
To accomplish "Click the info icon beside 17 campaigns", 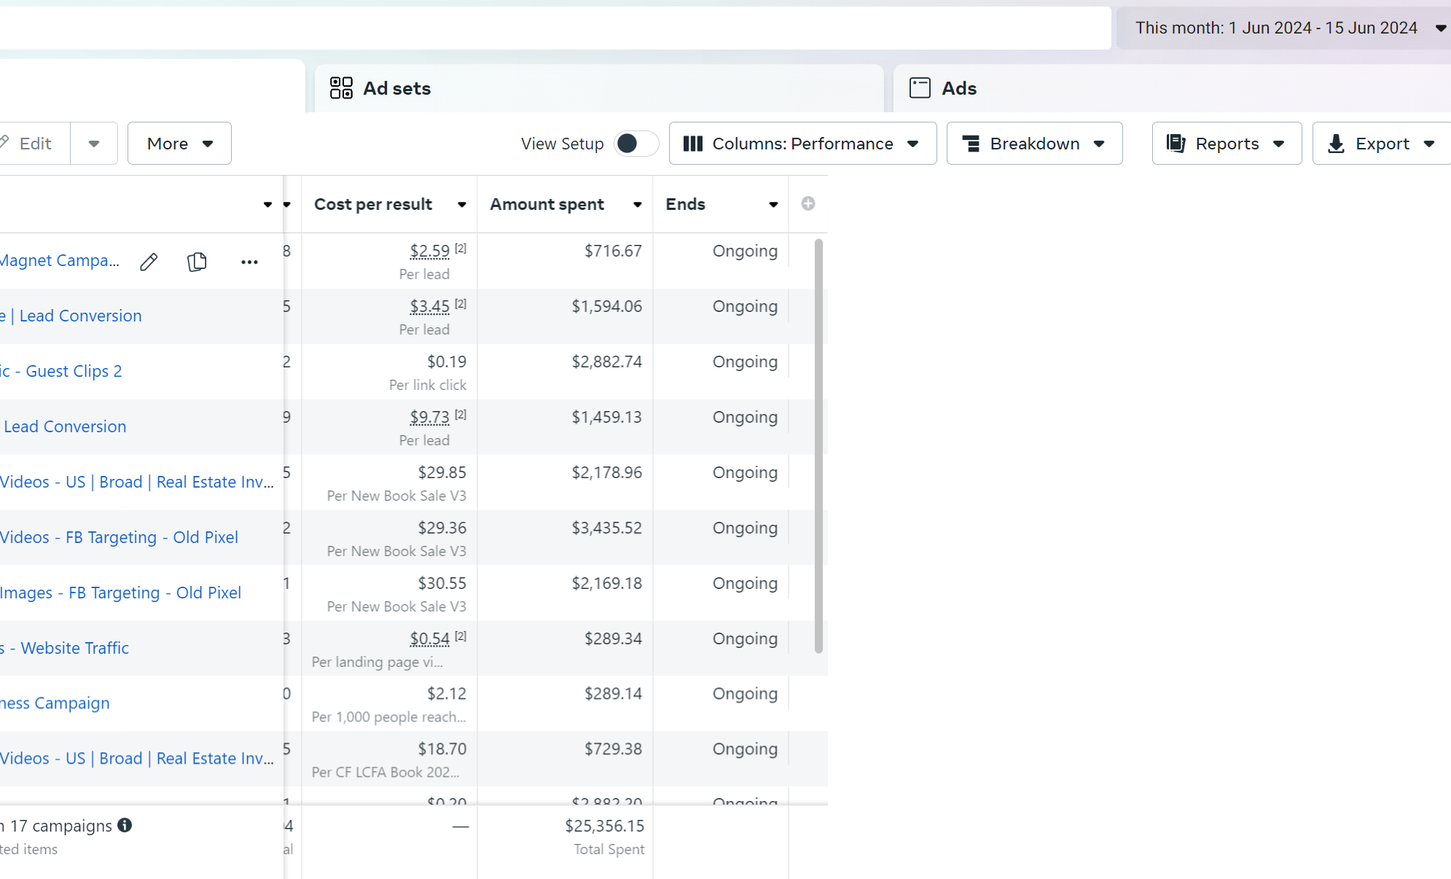I will pyautogui.click(x=125, y=825).
